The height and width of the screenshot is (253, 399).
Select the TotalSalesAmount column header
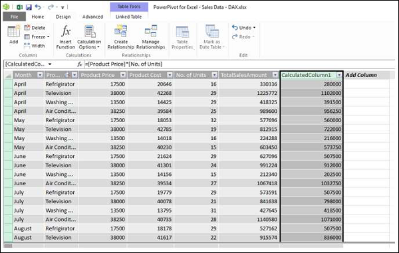[244, 75]
